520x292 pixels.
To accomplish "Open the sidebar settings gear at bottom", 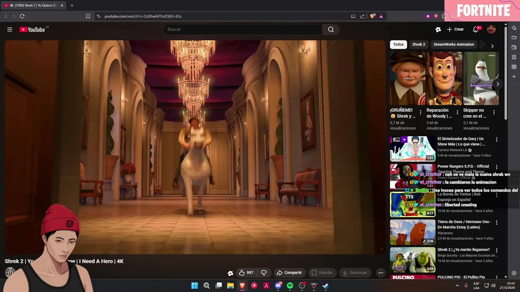I will coord(514,273).
